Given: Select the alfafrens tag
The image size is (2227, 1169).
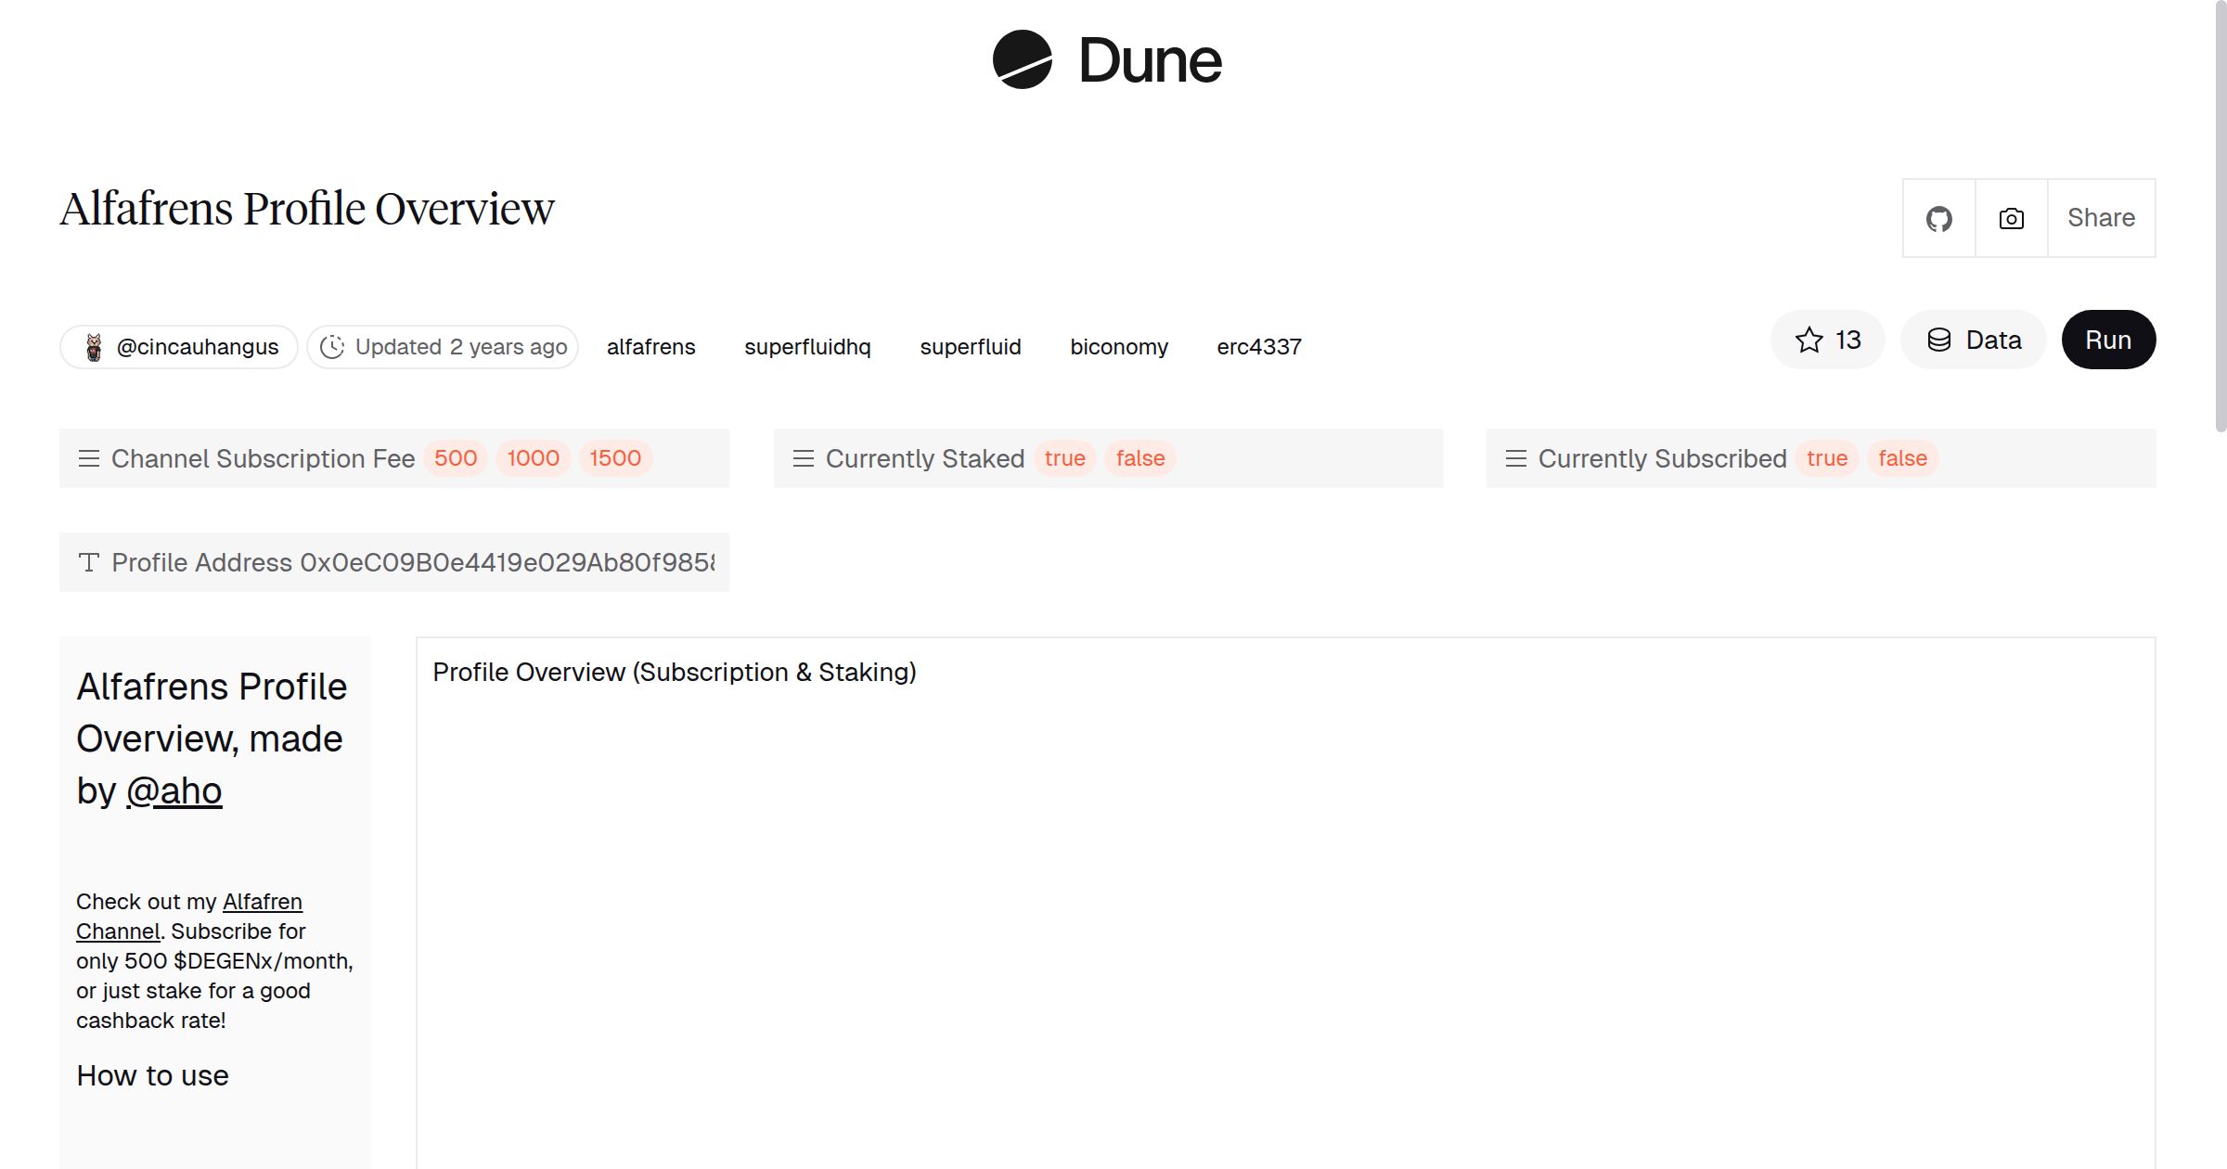Looking at the screenshot, I should point(650,347).
